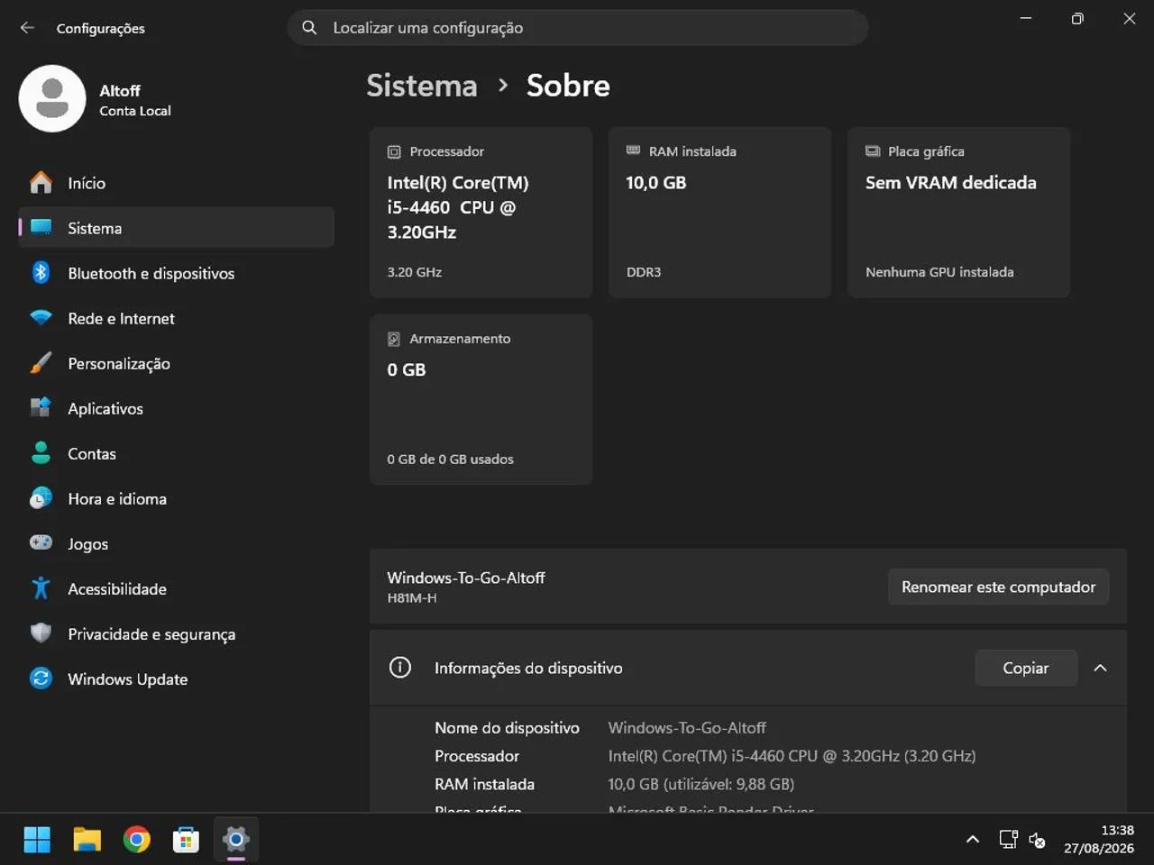
Task: Click the Sobre page heading
Action: coord(568,86)
